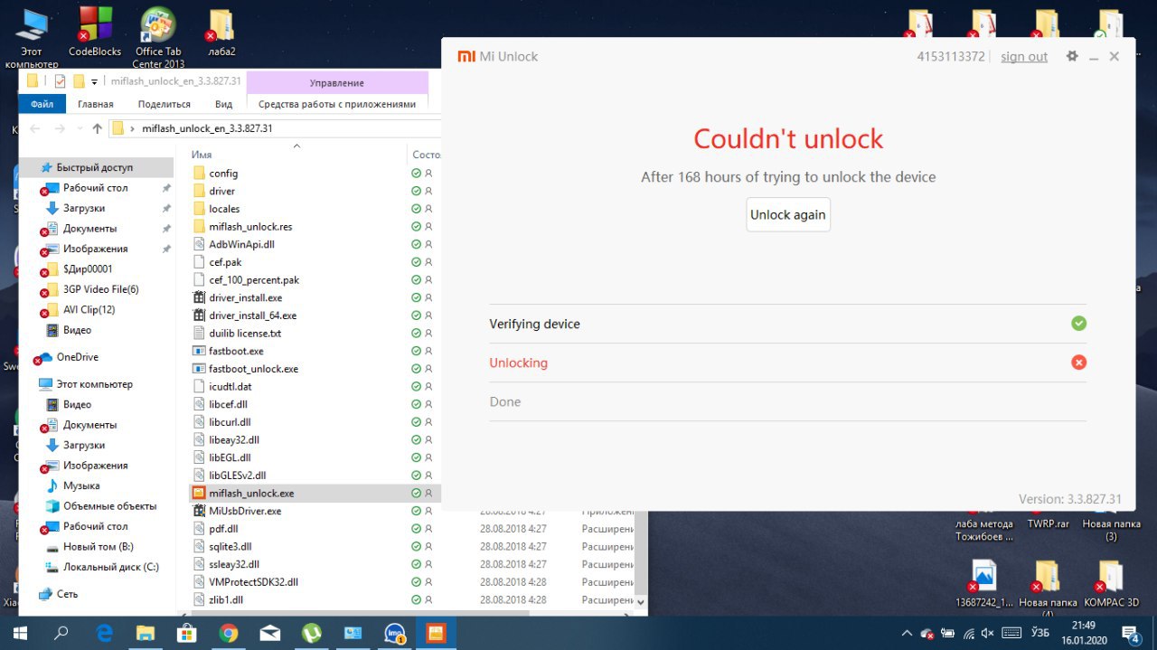Image resolution: width=1157 pixels, height=650 pixels.
Task: Open Mi Unlock taskbar button
Action: coord(436,633)
